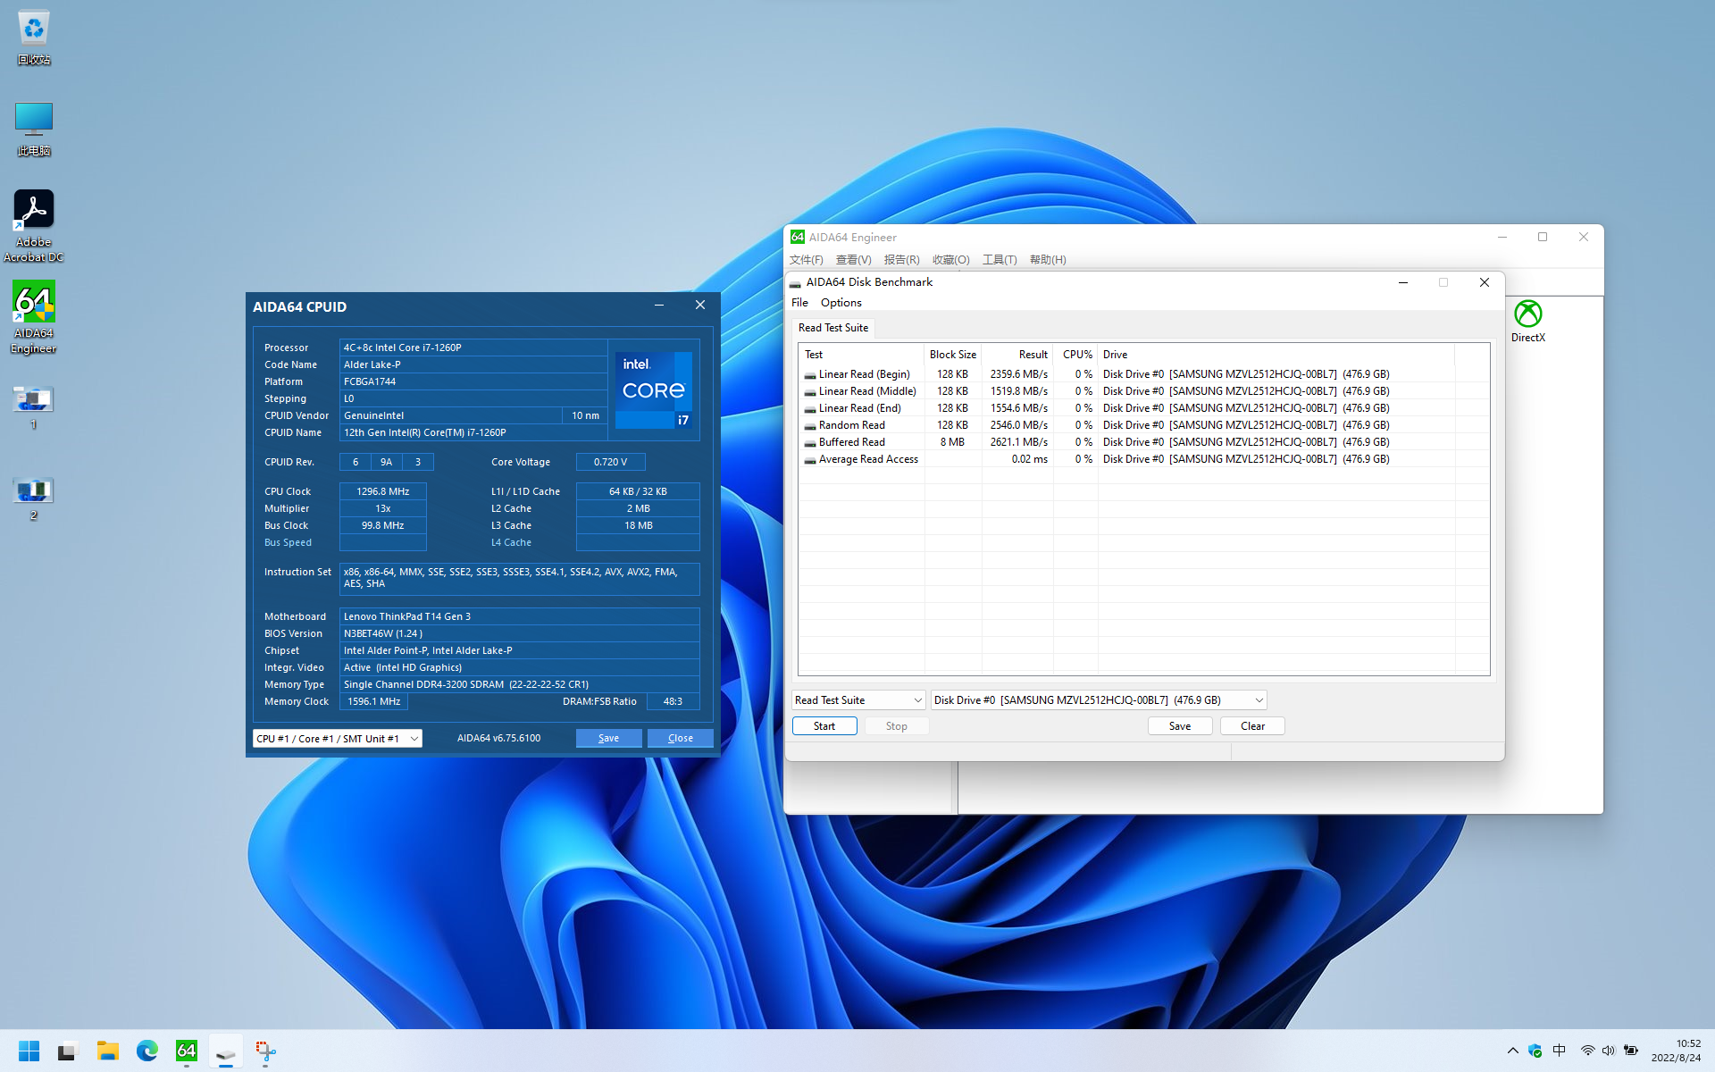1715x1072 pixels.
Task: Sort by the Drive column header
Action: pyautogui.click(x=1276, y=355)
